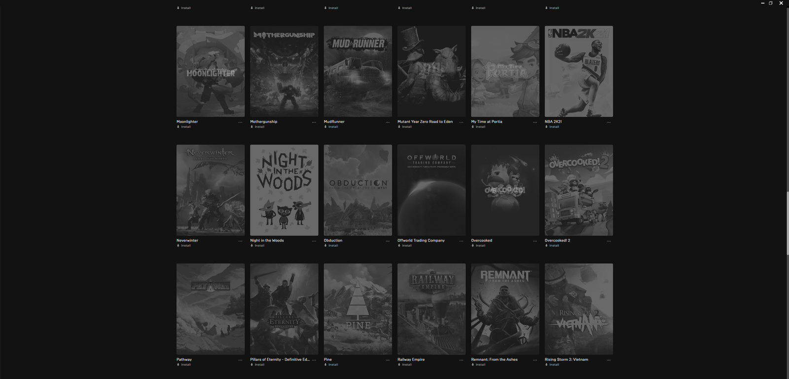789x379 pixels.
Task: Install Moonlighter
Action: point(184,127)
